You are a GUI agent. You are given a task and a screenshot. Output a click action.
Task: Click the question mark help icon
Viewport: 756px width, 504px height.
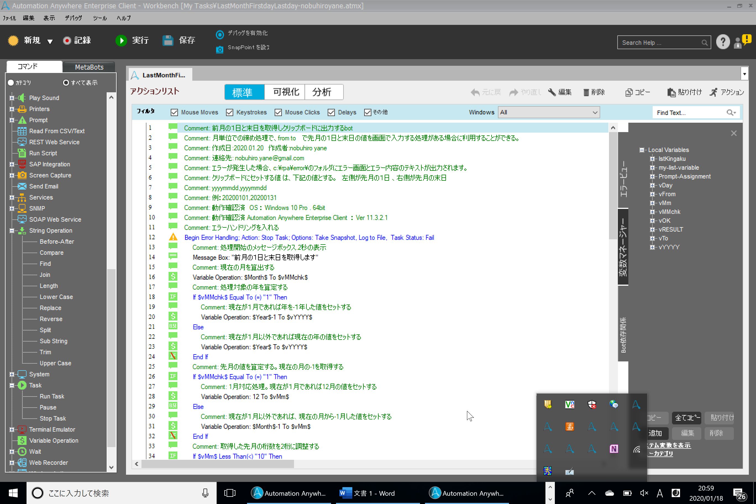tap(723, 42)
